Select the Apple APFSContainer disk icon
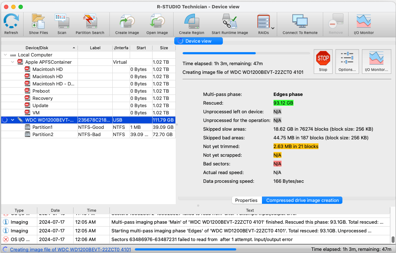The height and width of the screenshot is (253, 396). click(x=20, y=62)
